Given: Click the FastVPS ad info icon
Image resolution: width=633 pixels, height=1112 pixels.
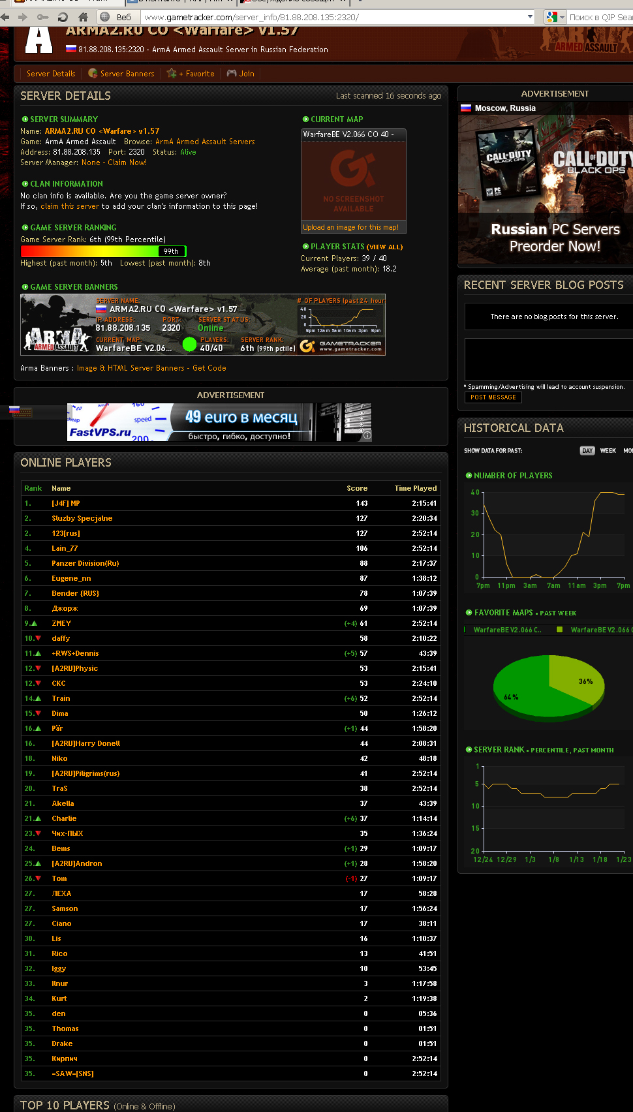Looking at the screenshot, I should click(x=367, y=435).
